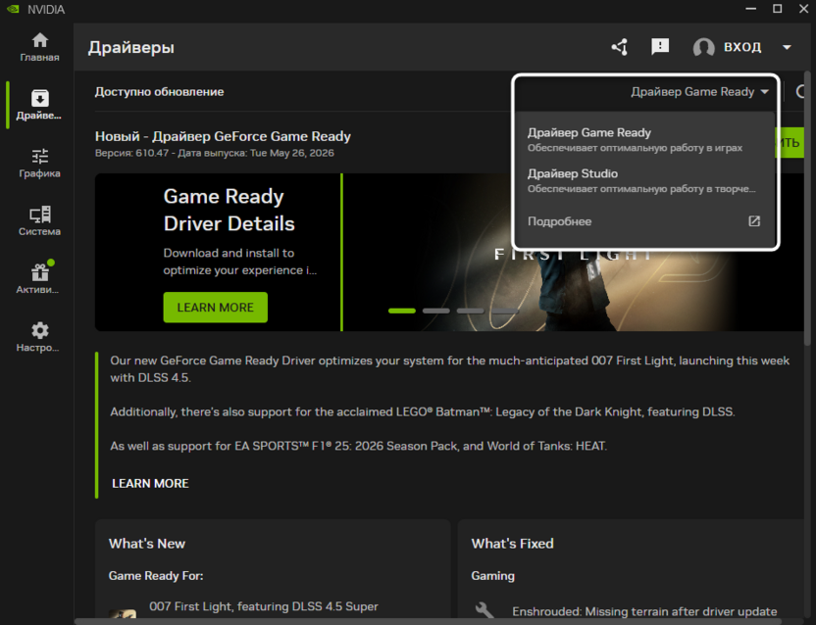The width and height of the screenshot is (816, 625).
Task: Click the version 610.47 release date text
Action: 215,153
